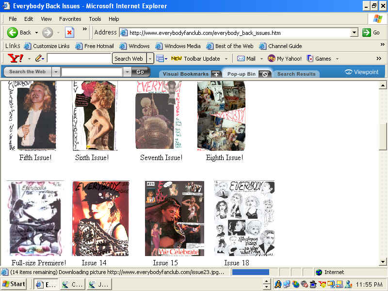Click the MSN Messenger figure tray icon
Image resolution: width=388 pixels, height=291 pixels.
pos(348,284)
